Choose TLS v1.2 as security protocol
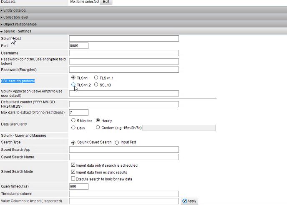This screenshot has height=205, width=287. pyautogui.click(x=73, y=85)
